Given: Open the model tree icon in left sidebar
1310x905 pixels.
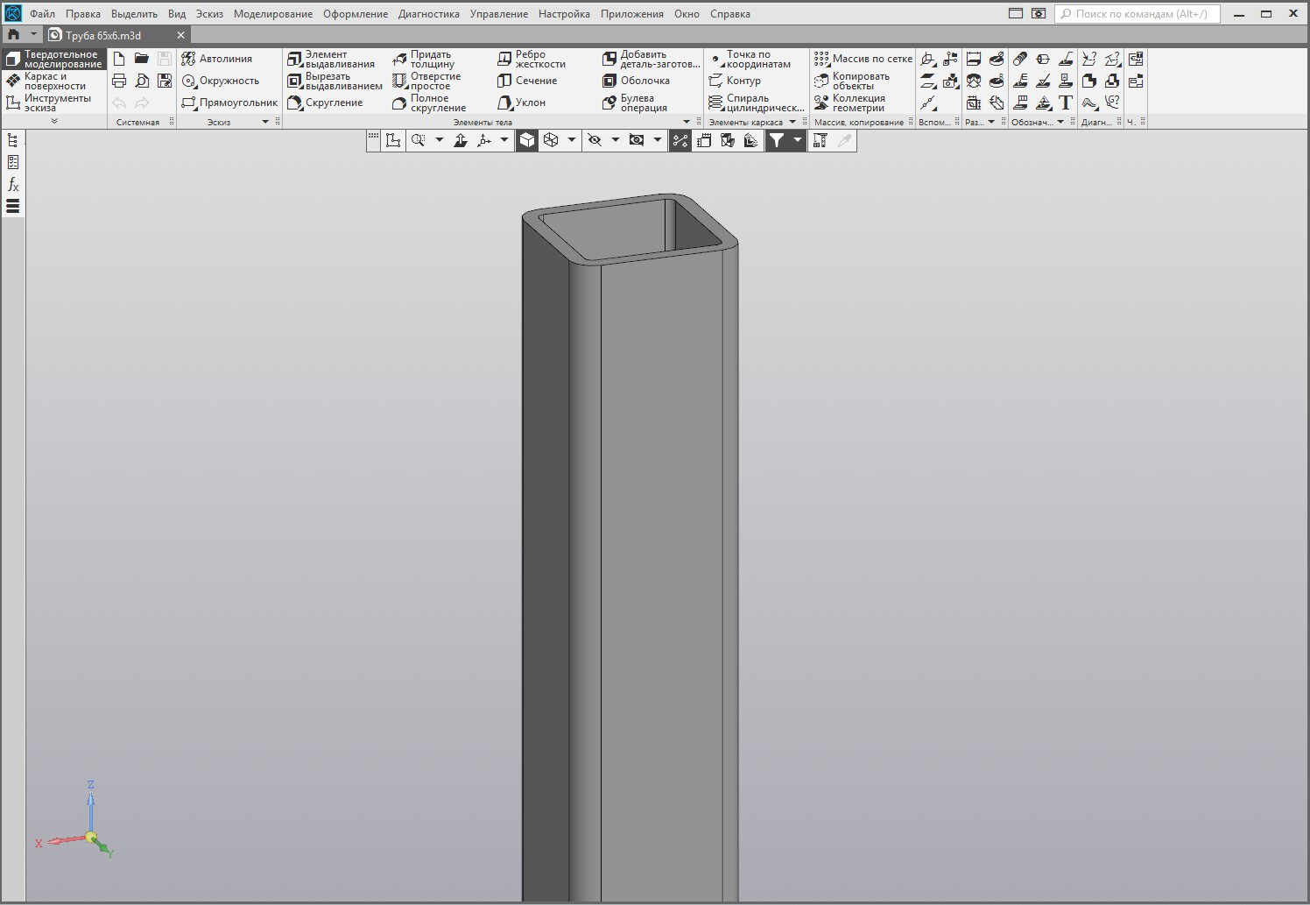Looking at the screenshot, I should [x=13, y=140].
